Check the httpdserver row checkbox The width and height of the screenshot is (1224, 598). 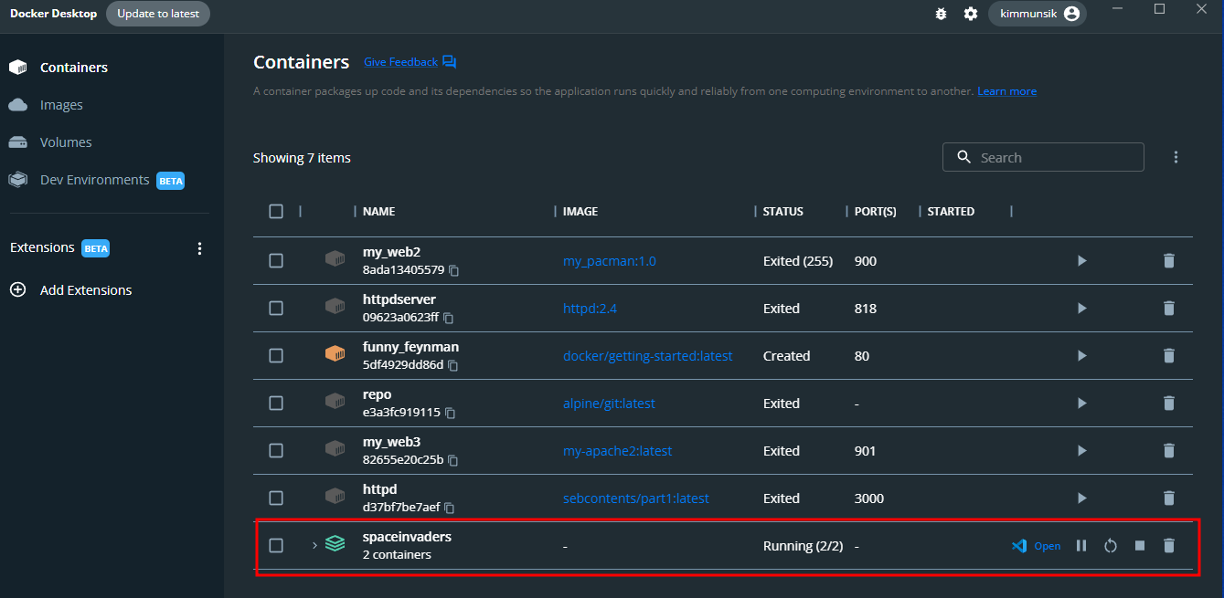[276, 309]
